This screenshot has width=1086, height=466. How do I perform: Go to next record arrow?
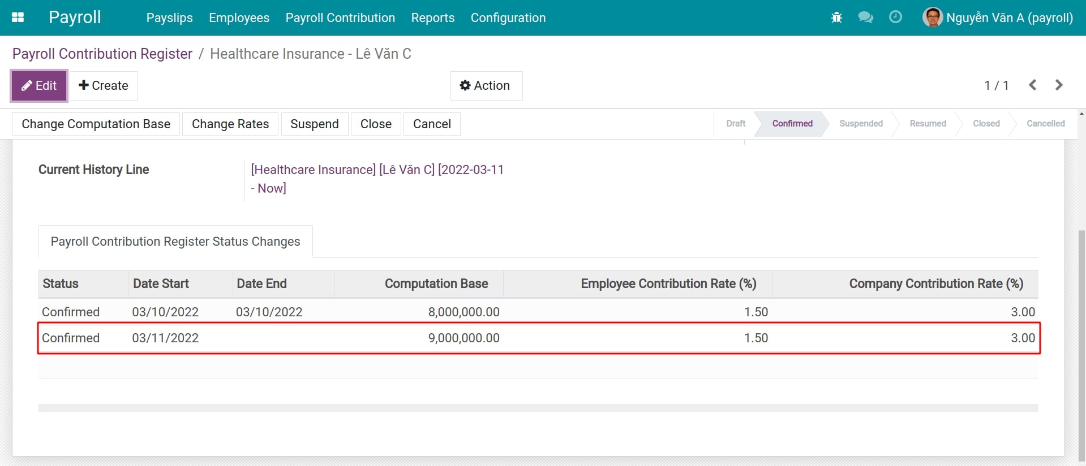[1059, 85]
